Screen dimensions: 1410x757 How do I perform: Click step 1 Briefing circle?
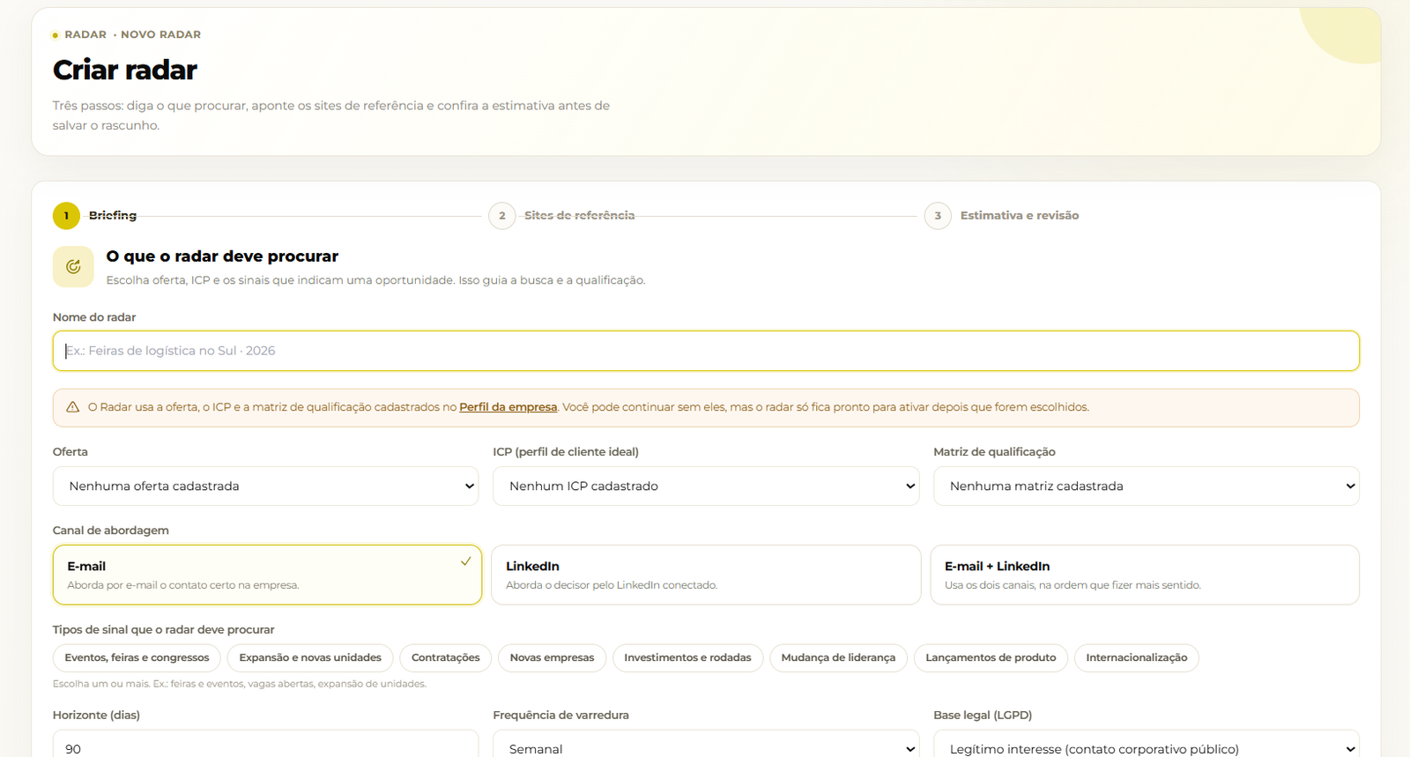click(x=66, y=216)
